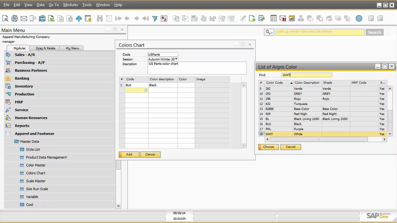Click the horizontal scrollbar in color list
Image resolution: width=397 pixels, height=223 pixels.
[x=319, y=140]
